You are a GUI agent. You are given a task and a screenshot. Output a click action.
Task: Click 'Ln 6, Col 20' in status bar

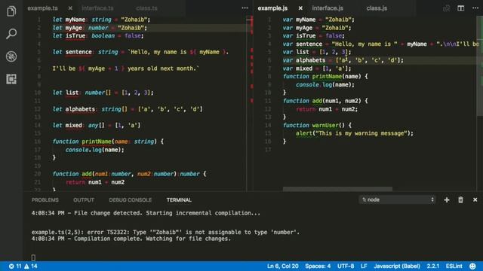tap(282, 266)
